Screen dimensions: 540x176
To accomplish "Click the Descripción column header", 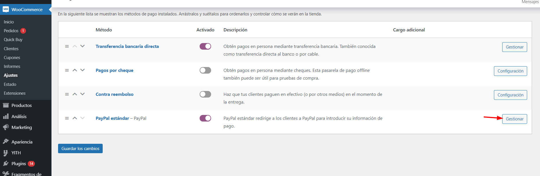I will 235,30.
